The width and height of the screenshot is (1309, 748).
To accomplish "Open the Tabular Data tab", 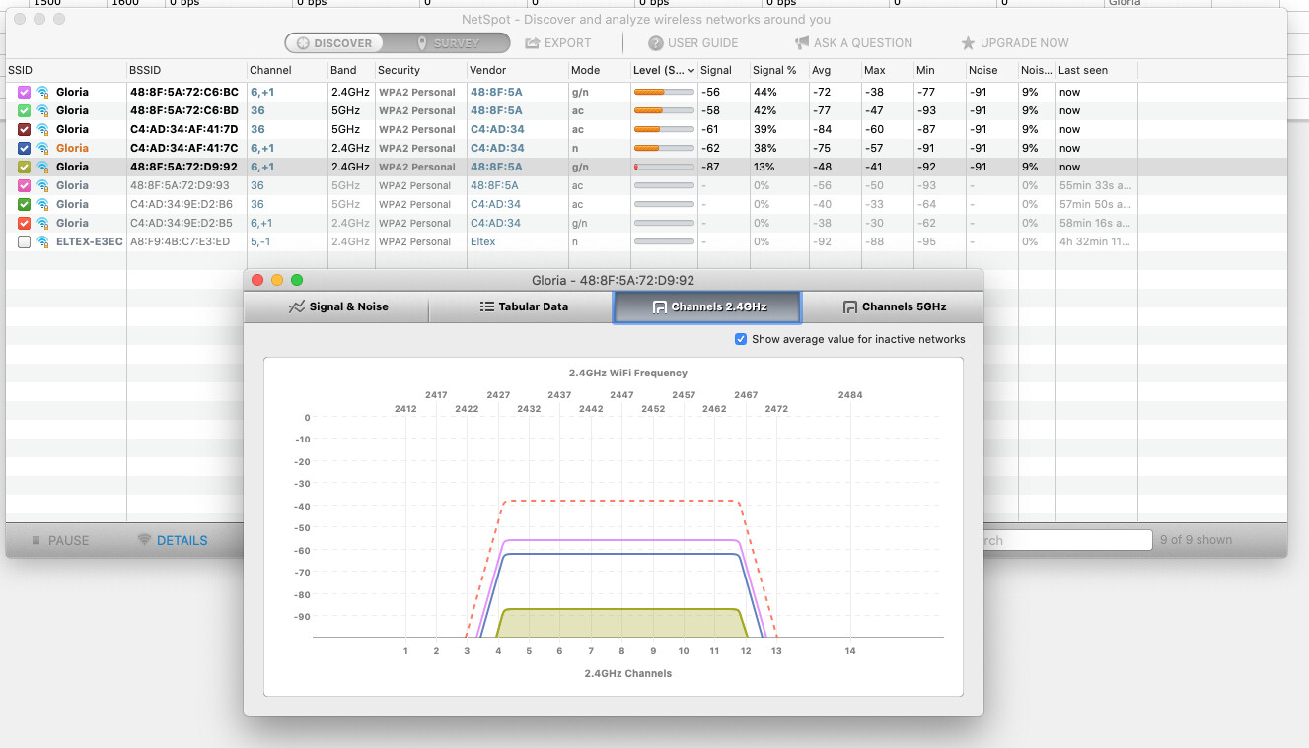I will click(523, 306).
